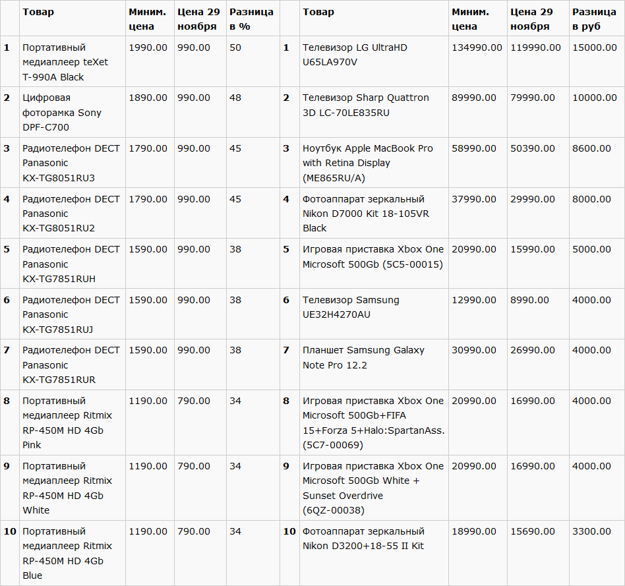Select the Apple MacBook Pro Retina cell

click(x=368, y=163)
